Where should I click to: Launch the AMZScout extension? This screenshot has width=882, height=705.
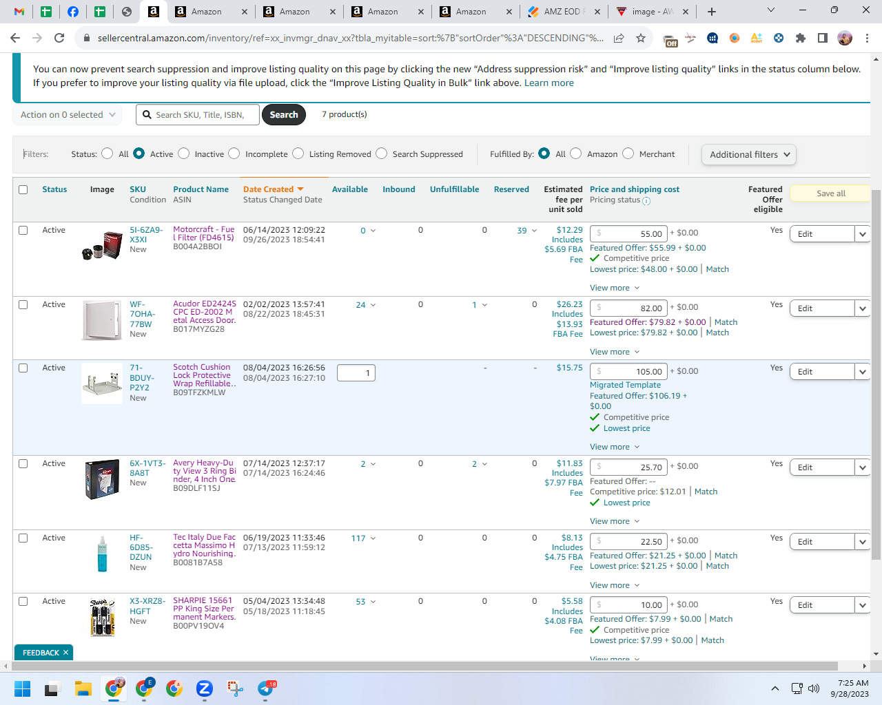coord(757,38)
